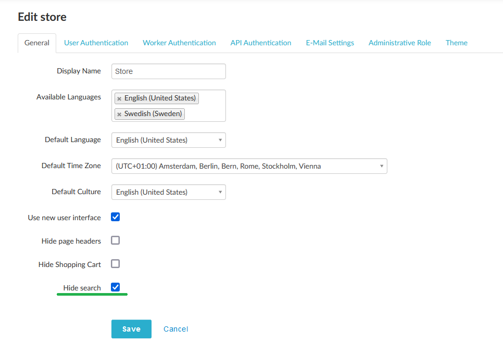Open the Theme tab

[456, 43]
